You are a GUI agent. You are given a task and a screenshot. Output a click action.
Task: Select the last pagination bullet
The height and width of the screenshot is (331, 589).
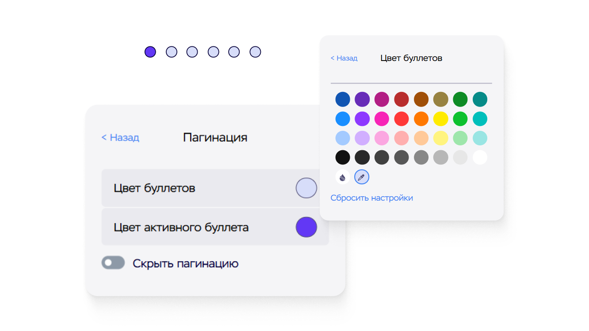click(255, 52)
